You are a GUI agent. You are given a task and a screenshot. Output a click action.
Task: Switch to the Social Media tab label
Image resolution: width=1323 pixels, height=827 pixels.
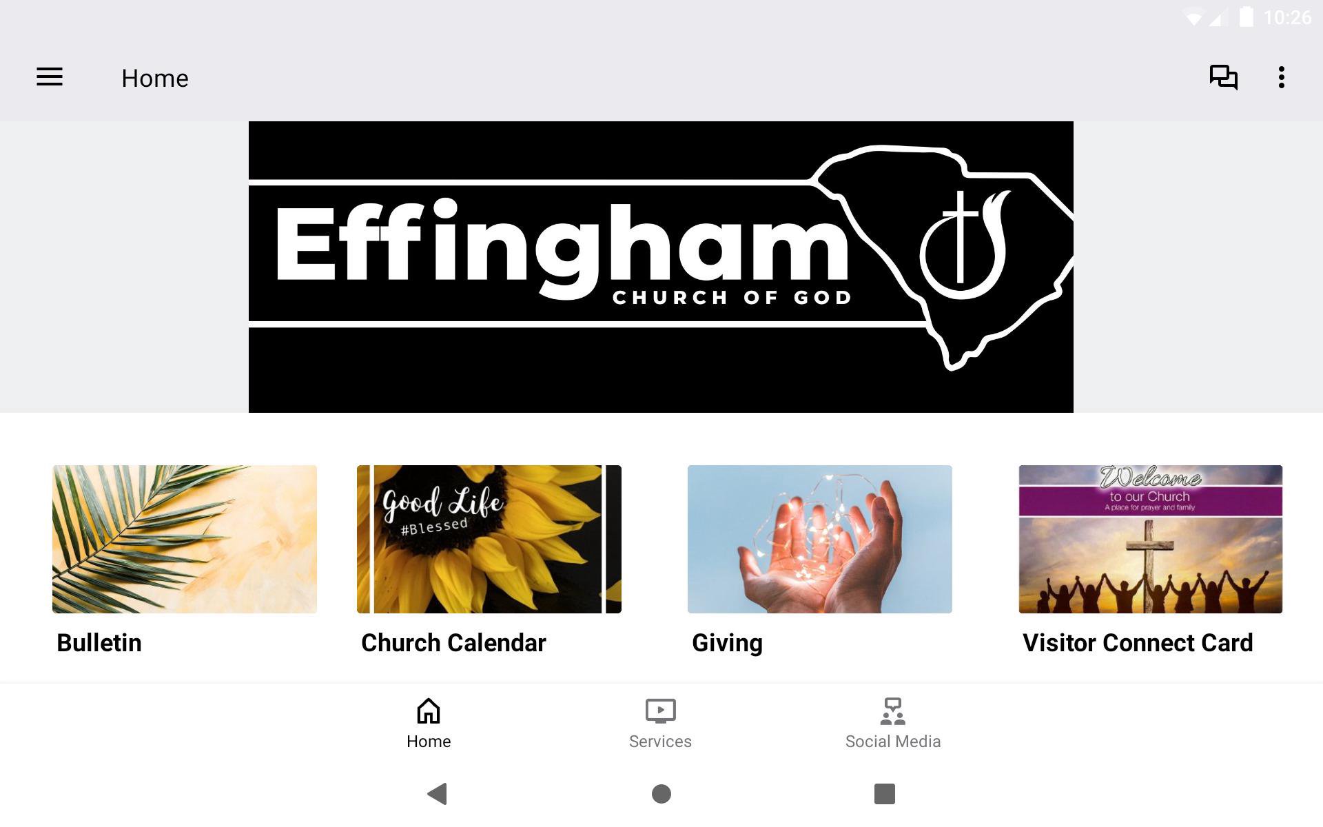pyautogui.click(x=893, y=742)
